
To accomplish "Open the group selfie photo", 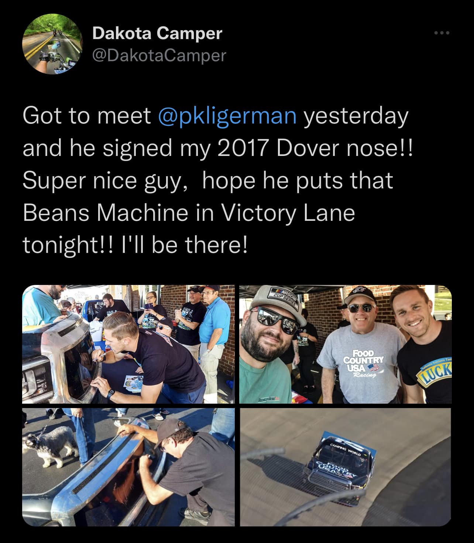I will tap(345, 344).
